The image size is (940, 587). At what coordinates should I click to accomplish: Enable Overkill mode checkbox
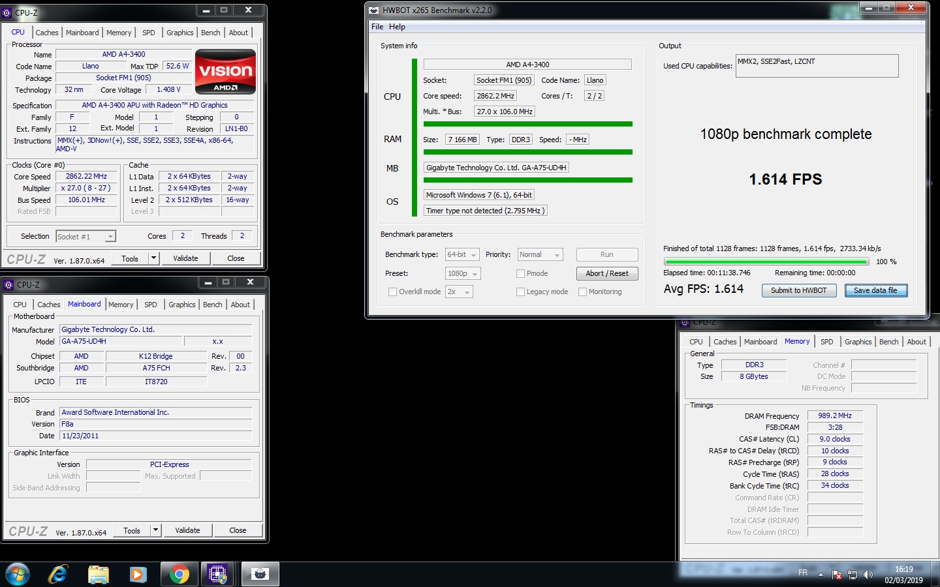click(x=392, y=292)
